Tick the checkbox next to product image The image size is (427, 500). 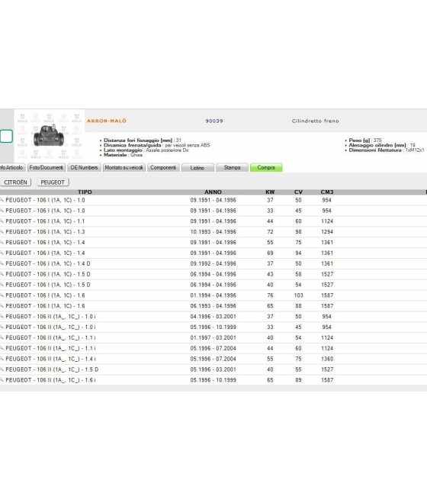pos(6,136)
